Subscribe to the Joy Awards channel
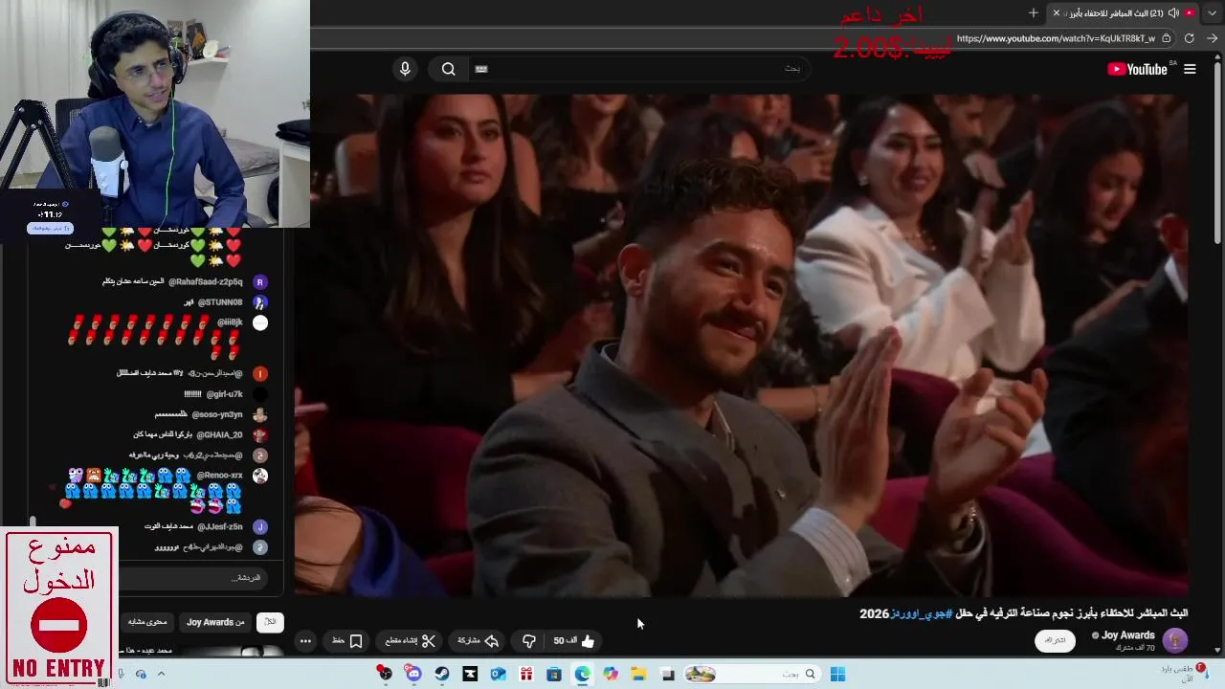The image size is (1225, 689). [x=1055, y=640]
